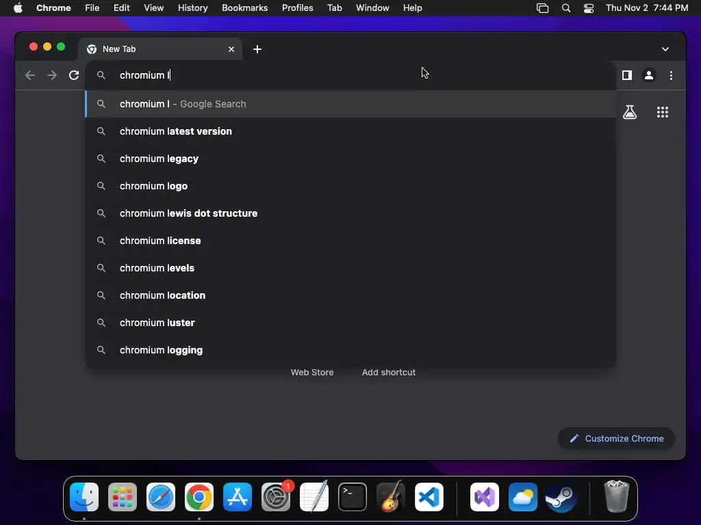Open App Store from the Dock

(238, 497)
